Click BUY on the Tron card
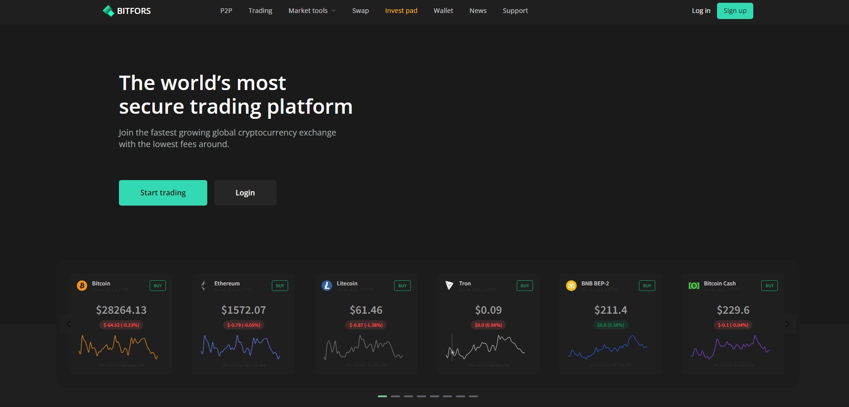 [525, 286]
